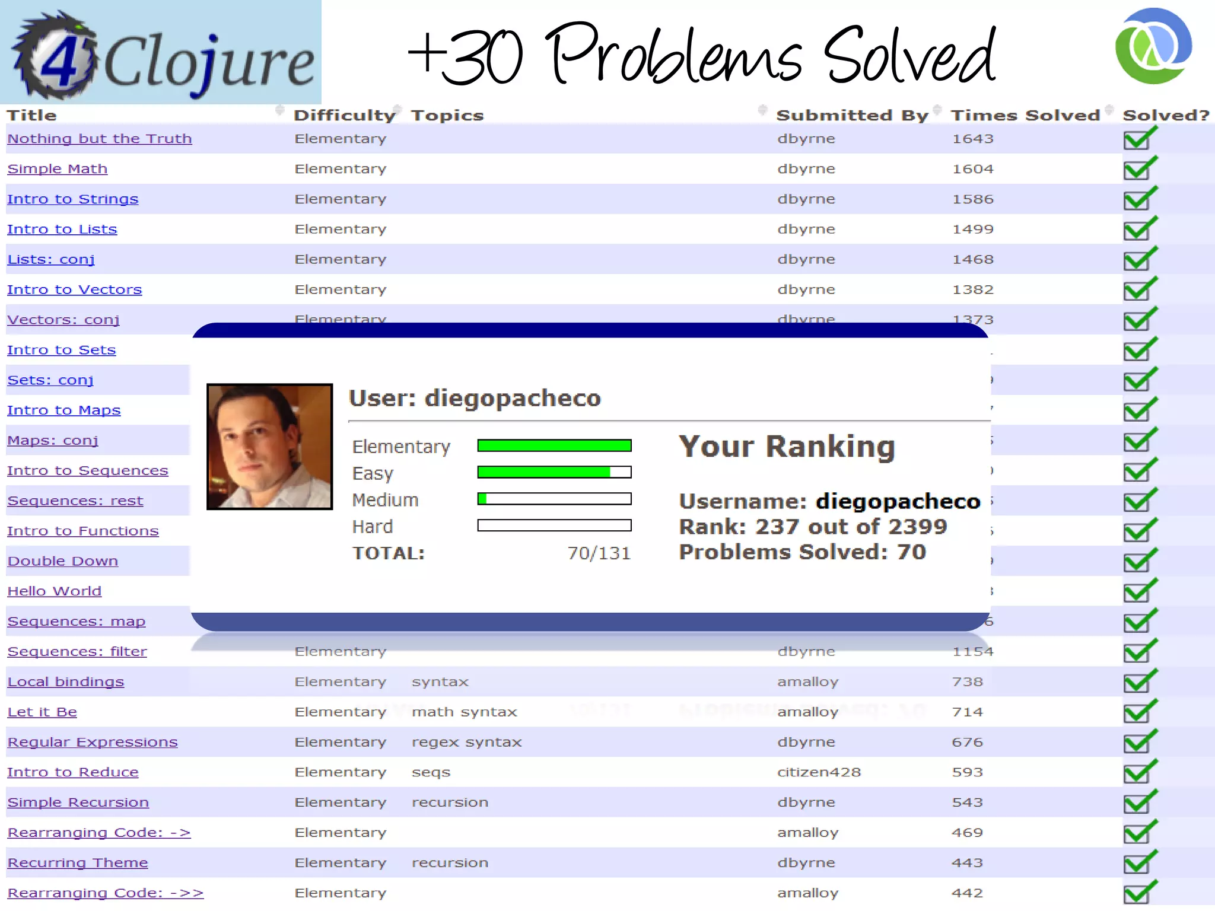Screen dimensions: 1215x911
Task: Click the solved checkmark for Let it Be
Action: (x=1140, y=712)
